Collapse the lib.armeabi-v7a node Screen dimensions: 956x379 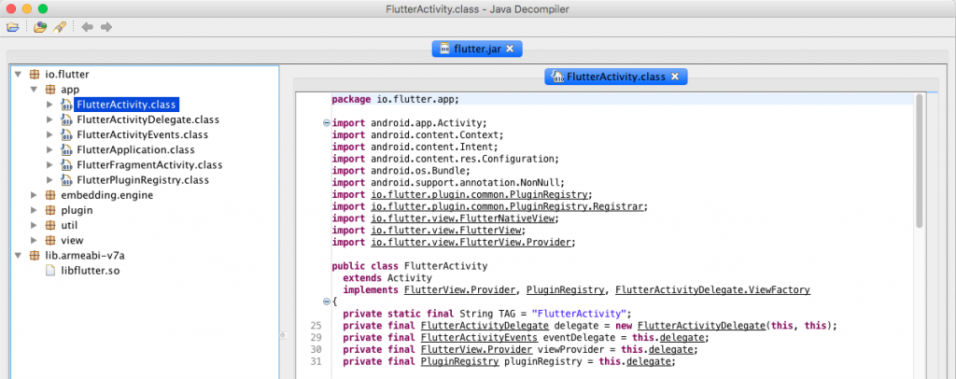click(18, 255)
